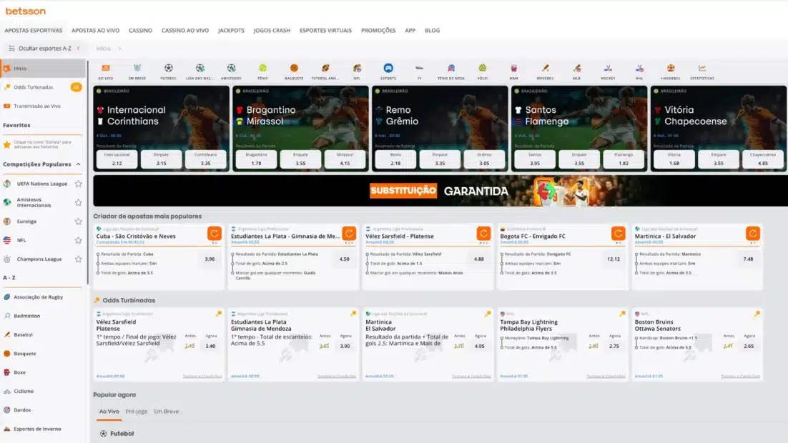
Task: Open bet builder icon for Martinica - El Salvador
Action: pos(753,234)
